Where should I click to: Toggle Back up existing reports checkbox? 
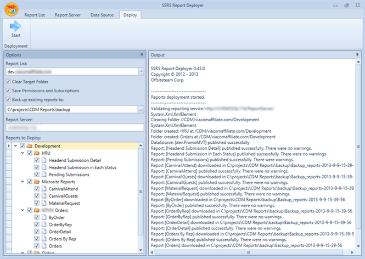pos(8,100)
